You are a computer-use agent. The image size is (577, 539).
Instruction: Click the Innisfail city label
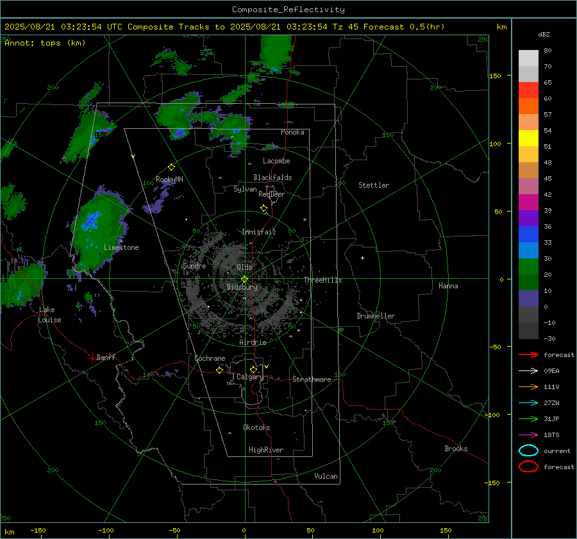[258, 232]
